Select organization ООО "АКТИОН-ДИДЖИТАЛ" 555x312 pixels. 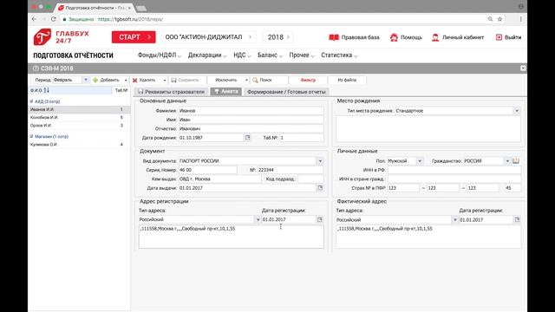point(208,37)
